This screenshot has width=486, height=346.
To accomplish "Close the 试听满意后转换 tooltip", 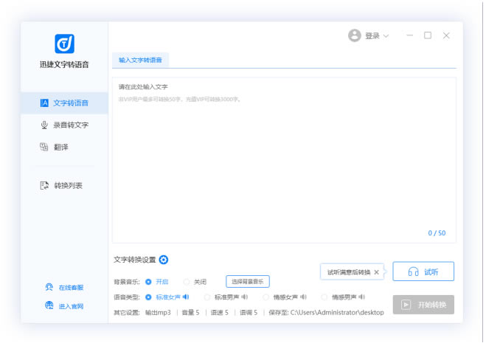I will 376,272.
